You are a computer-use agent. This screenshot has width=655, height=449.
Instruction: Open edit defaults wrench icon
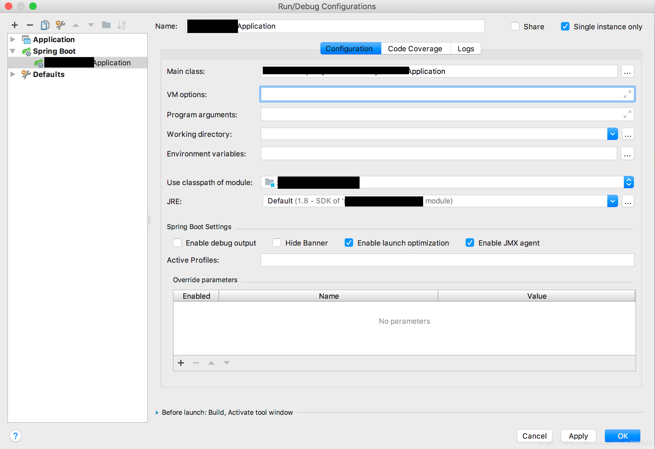coord(60,25)
